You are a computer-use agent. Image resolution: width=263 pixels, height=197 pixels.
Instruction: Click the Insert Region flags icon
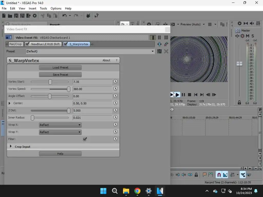[x=211, y=175]
